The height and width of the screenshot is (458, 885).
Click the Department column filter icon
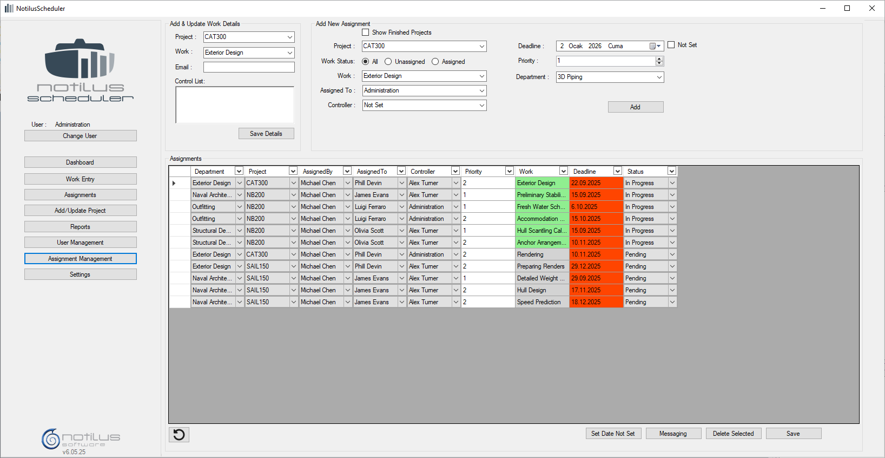point(239,171)
